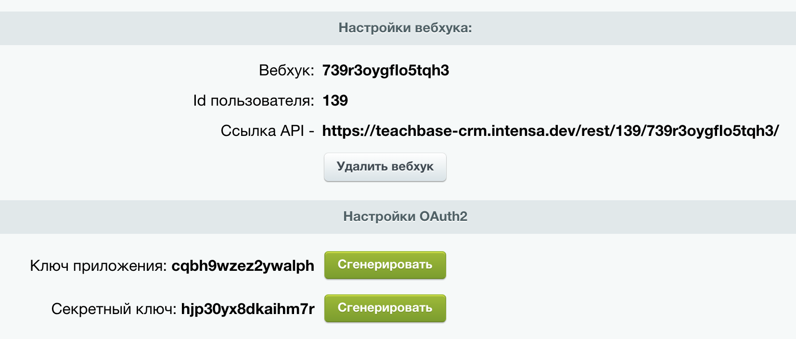This screenshot has height=339, width=796.
Task: Click the https:// prefix of API link
Action: tap(348, 131)
